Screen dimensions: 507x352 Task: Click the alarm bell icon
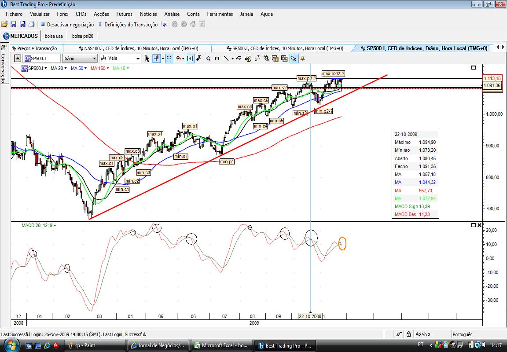coord(303,59)
